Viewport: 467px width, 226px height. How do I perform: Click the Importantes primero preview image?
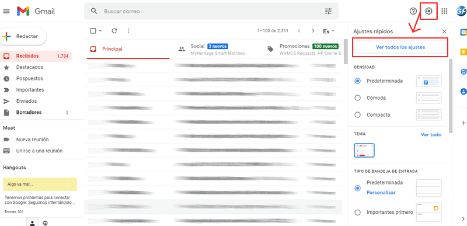pyautogui.click(x=428, y=213)
